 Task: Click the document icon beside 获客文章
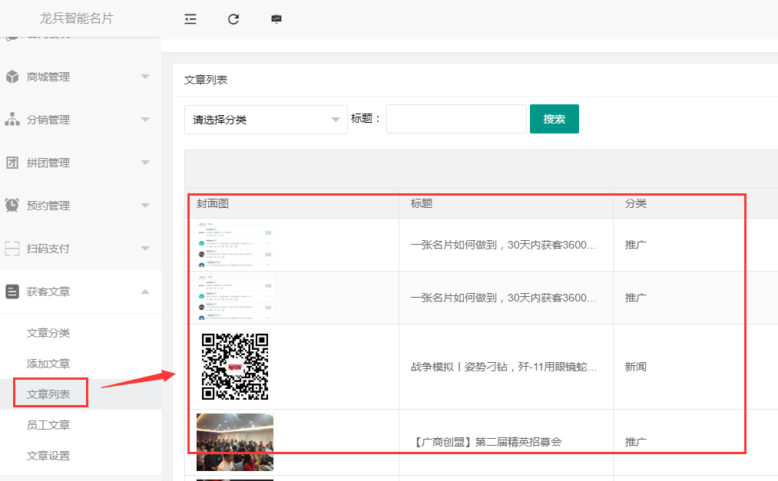tap(12, 292)
